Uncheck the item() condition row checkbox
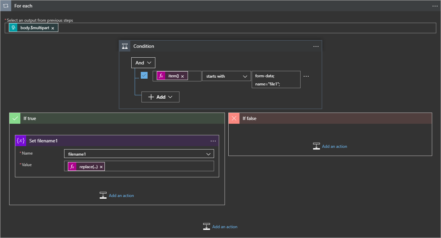This screenshot has width=441, height=238. click(144, 76)
